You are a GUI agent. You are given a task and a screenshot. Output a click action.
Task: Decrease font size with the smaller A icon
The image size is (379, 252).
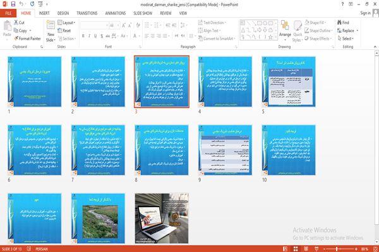click(x=129, y=25)
